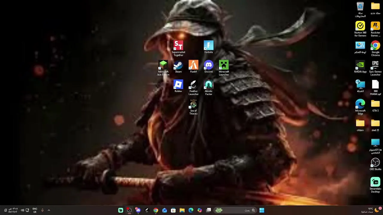Open the Outlook mail taskbar icon

(165, 210)
